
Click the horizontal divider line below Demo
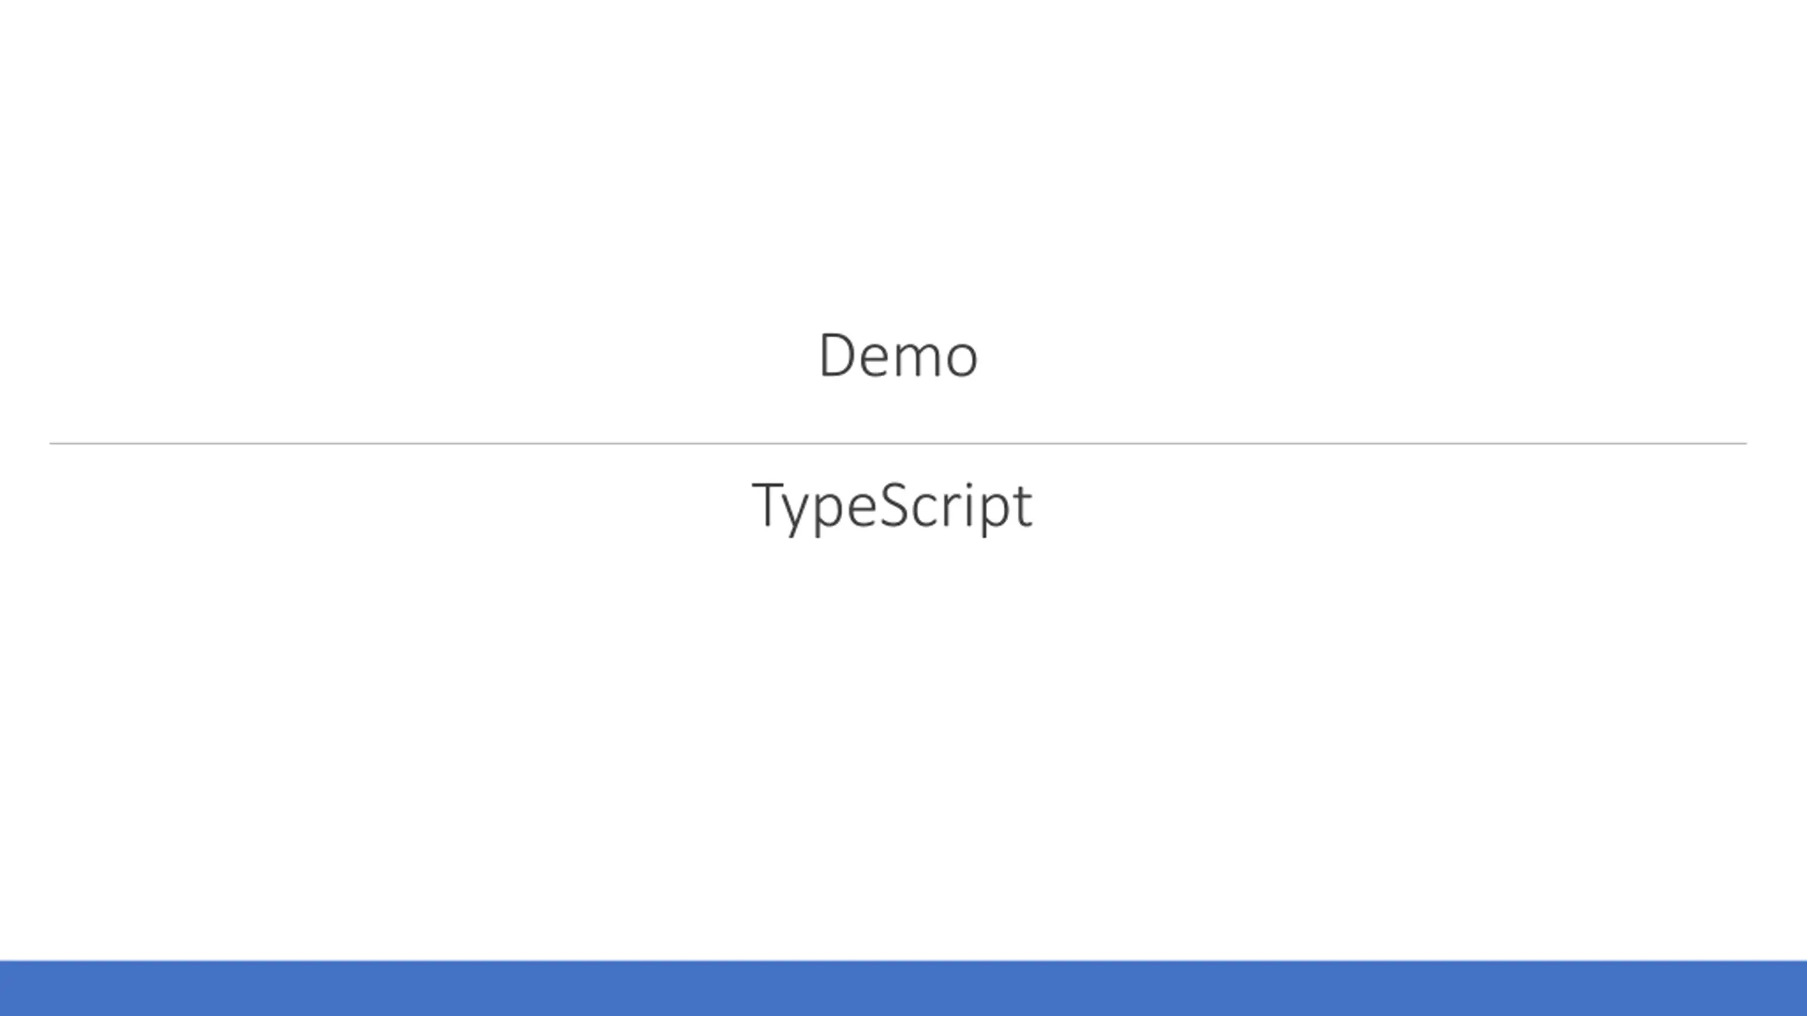click(x=898, y=444)
